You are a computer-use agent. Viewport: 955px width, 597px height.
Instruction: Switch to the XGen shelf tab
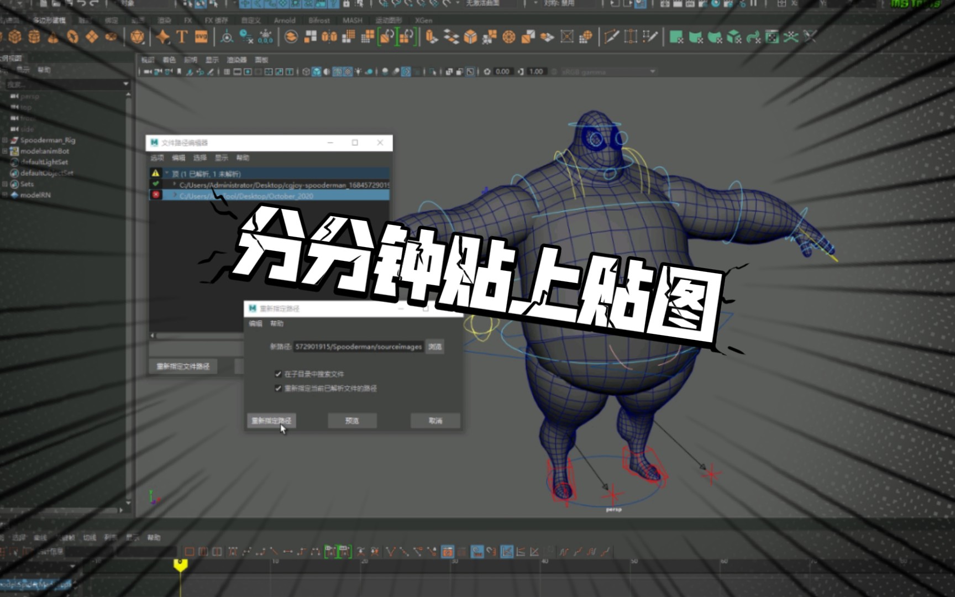[424, 20]
